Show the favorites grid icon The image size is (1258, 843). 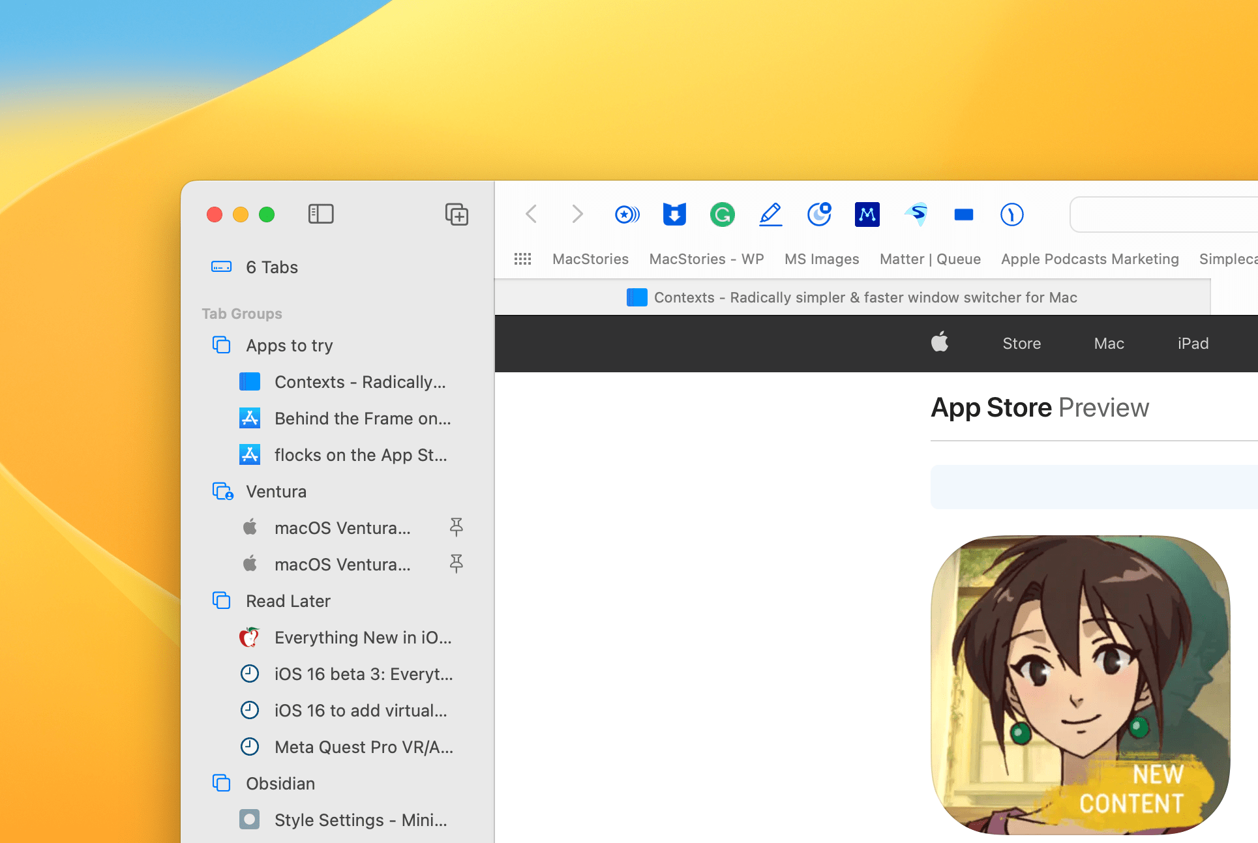coord(522,259)
